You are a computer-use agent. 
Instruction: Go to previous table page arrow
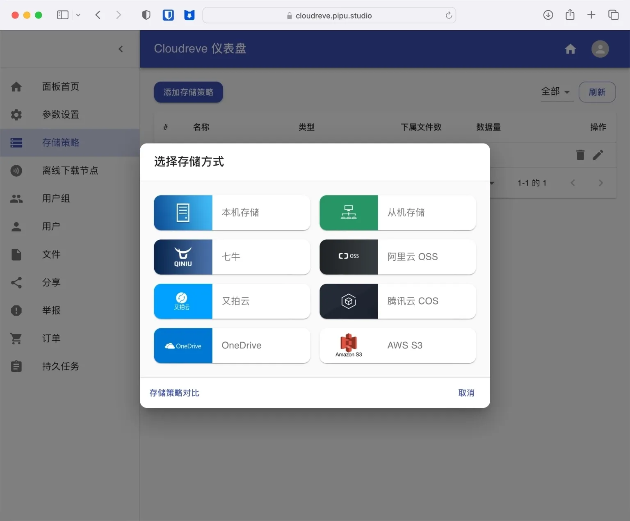573,183
